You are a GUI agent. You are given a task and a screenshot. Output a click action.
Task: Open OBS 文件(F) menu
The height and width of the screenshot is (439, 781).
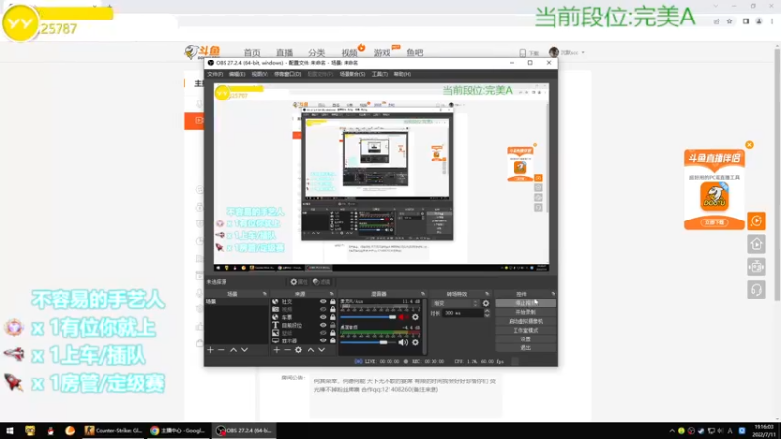(215, 74)
